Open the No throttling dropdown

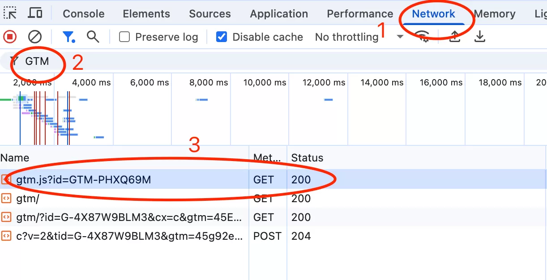(x=359, y=37)
